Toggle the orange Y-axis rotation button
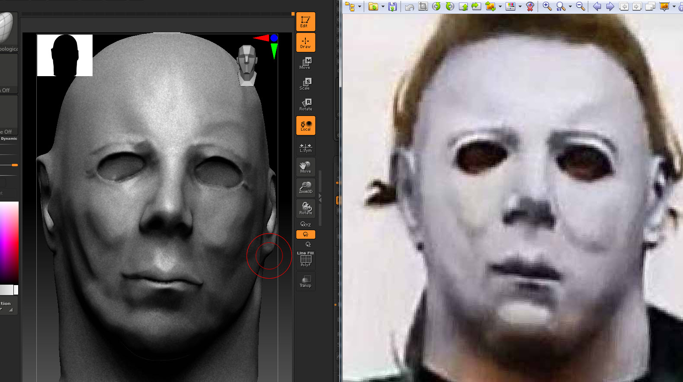 coord(305,234)
